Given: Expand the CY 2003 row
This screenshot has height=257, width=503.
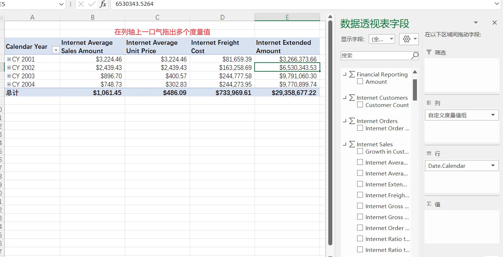Looking at the screenshot, I should coord(9,76).
